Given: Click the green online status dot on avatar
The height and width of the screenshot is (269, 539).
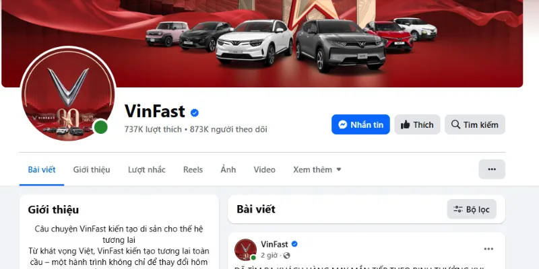Looking at the screenshot, I should click(100, 127).
